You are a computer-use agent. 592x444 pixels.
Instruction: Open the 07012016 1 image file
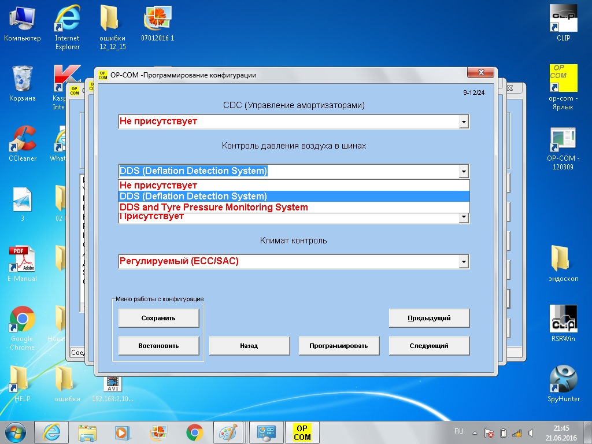point(157,23)
